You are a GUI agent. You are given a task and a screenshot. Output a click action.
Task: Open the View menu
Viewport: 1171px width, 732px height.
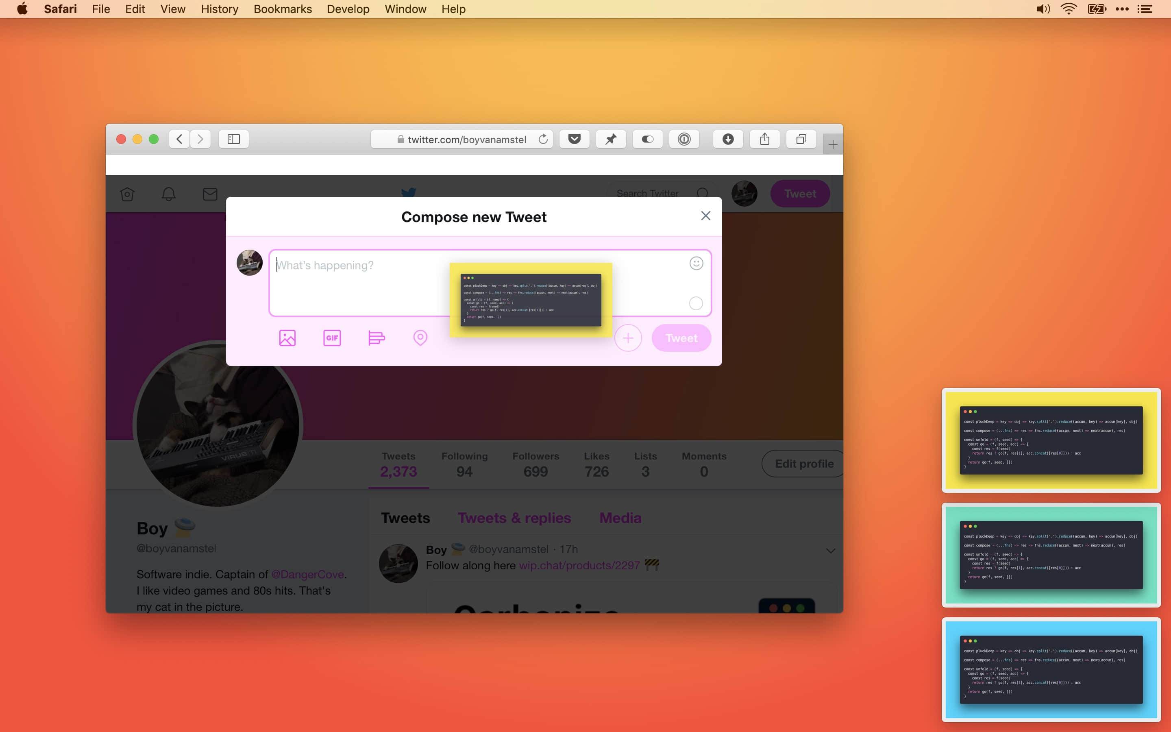(x=173, y=9)
